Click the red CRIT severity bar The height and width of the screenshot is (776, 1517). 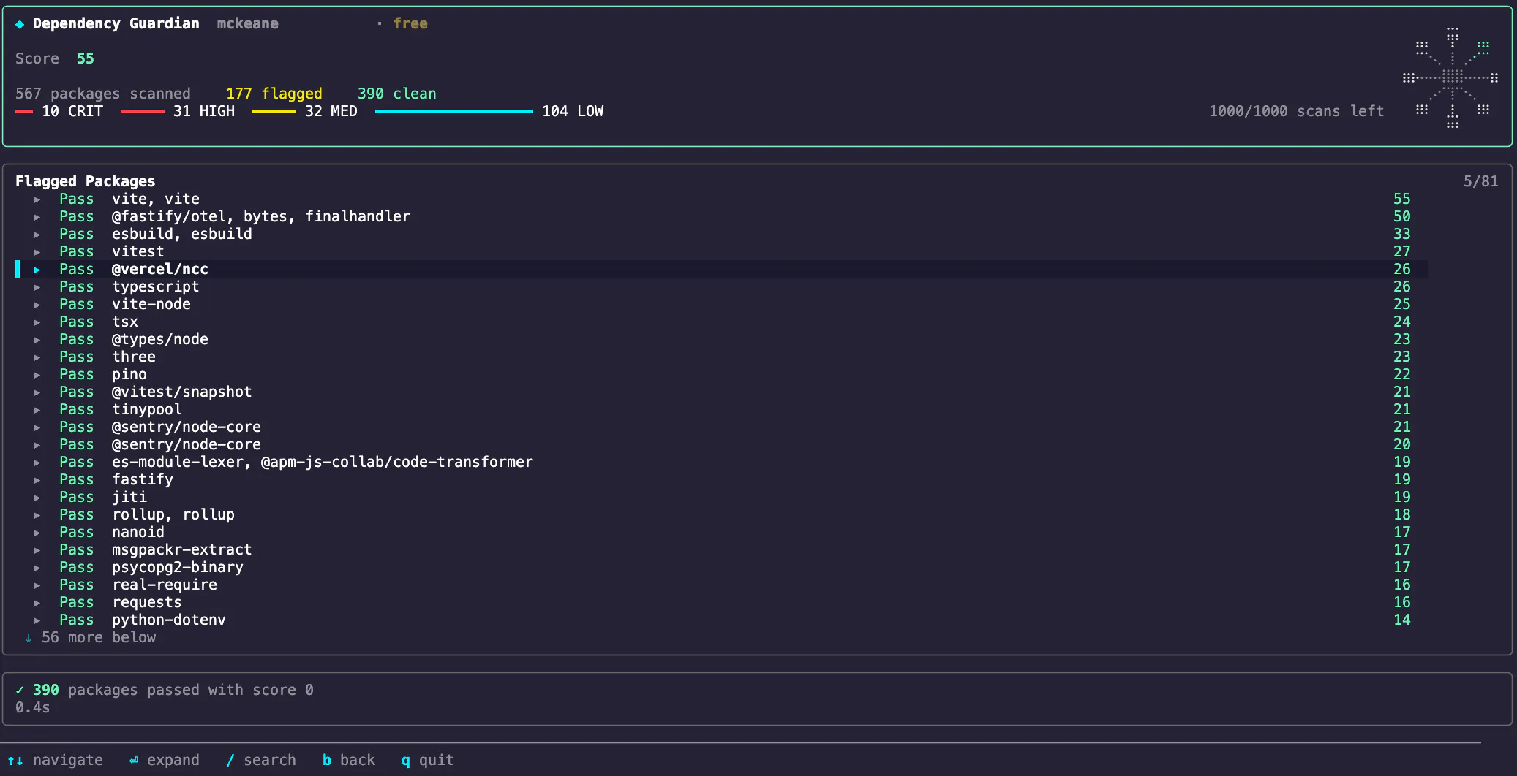click(x=24, y=111)
